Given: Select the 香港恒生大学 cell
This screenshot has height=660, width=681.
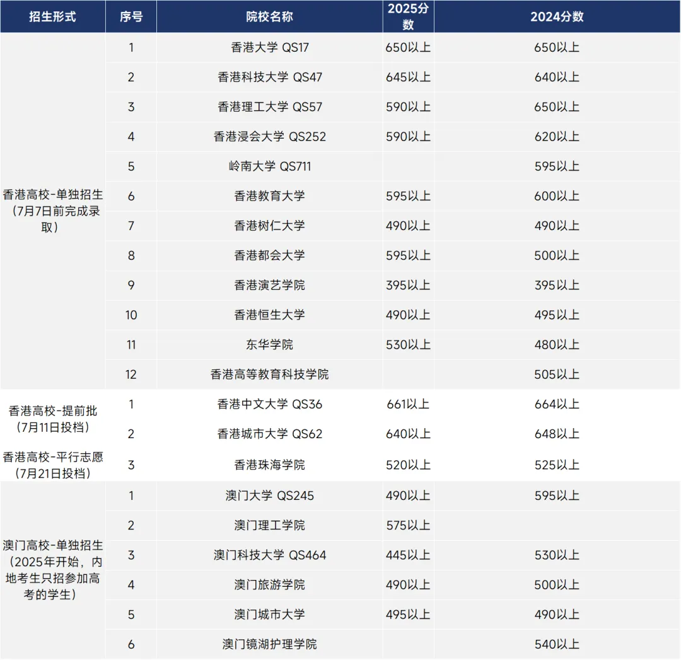Looking at the screenshot, I should tap(270, 315).
